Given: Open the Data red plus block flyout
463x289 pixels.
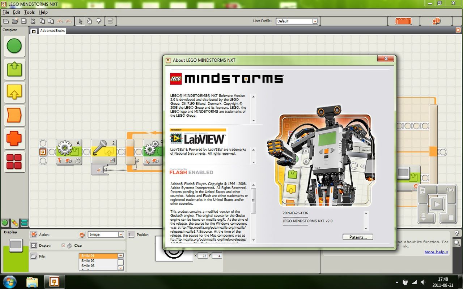Looking at the screenshot, I should 14,139.
